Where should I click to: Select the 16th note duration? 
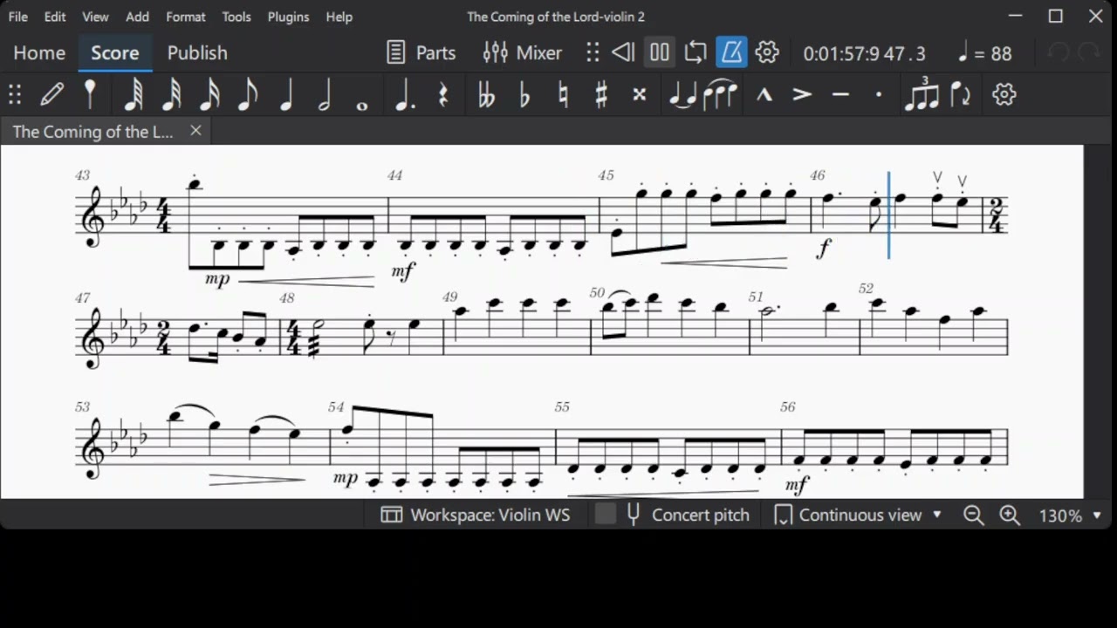(209, 94)
